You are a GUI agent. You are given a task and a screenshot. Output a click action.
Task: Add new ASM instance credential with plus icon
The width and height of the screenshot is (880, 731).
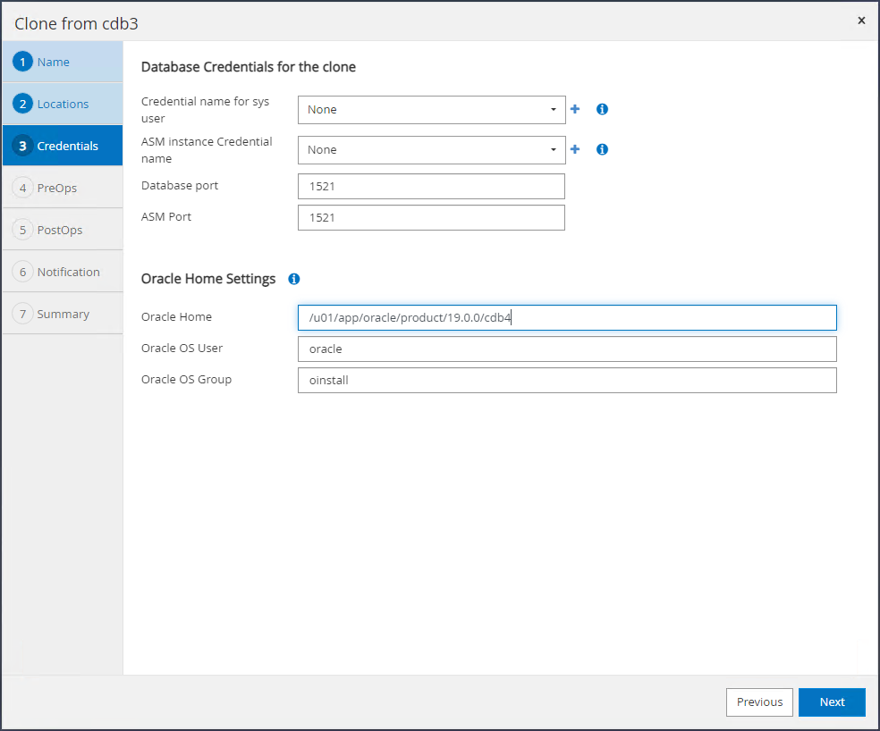pyautogui.click(x=575, y=149)
